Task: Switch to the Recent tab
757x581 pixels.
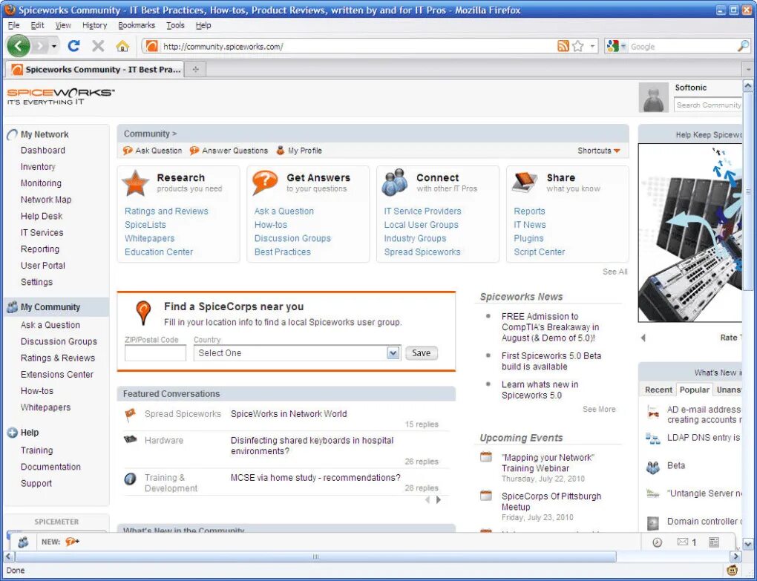Action: tap(658, 390)
